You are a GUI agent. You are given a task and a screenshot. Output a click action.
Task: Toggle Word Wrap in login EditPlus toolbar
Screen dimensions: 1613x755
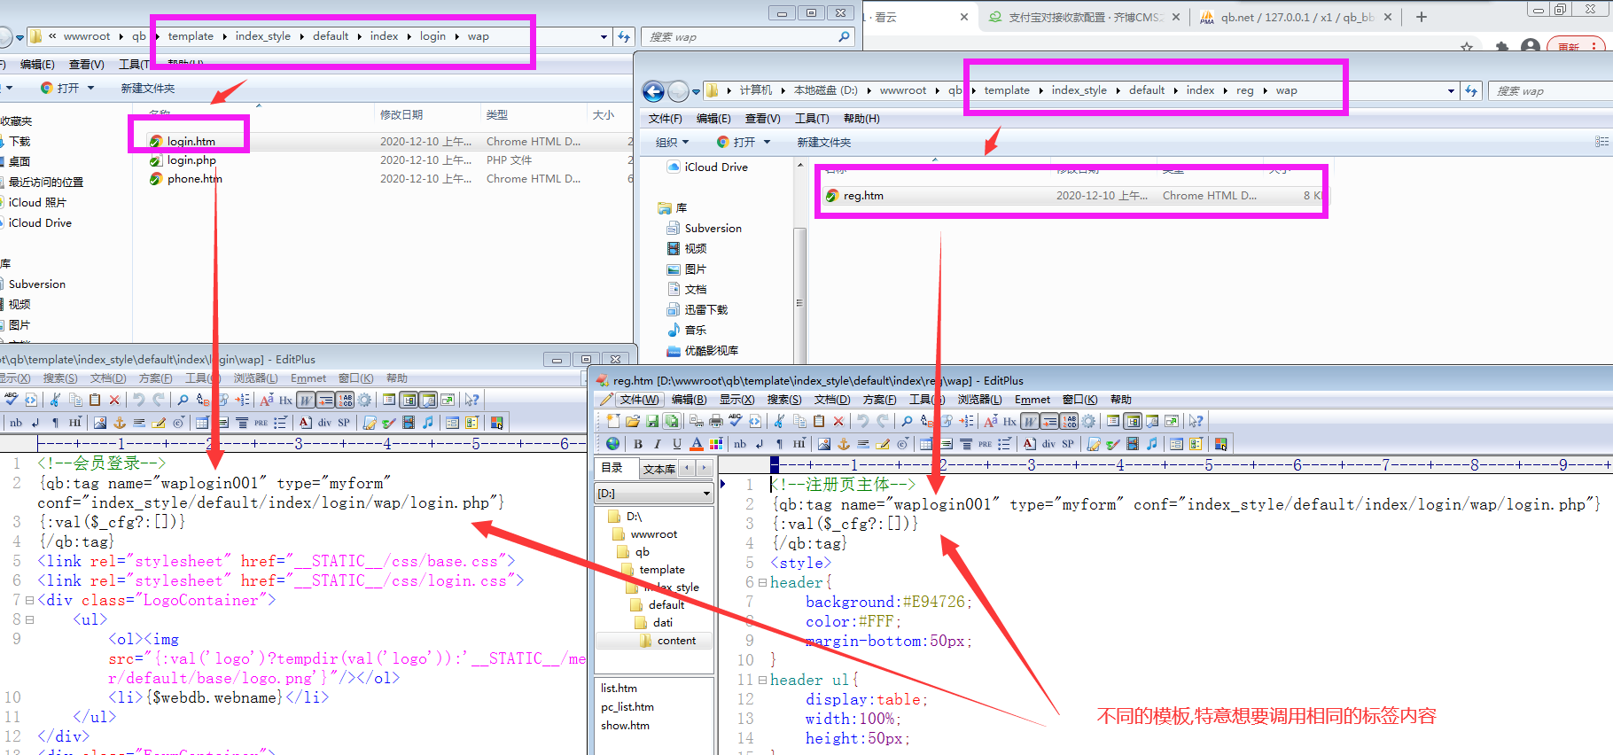306,400
